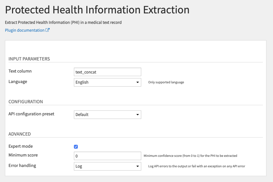
Task: Click the INPUT PARAMETERS section heading
Action: tap(29, 59)
